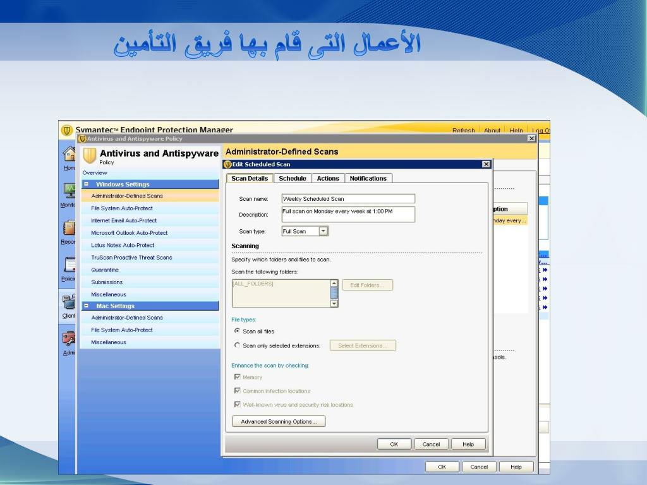Open the Reports sidebar icon
647x485 pixels.
click(x=69, y=228)
